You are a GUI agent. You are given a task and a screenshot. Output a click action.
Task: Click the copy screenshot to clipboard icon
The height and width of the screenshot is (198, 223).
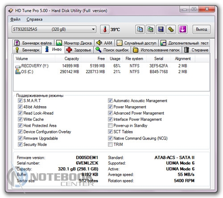coord(150,29)
